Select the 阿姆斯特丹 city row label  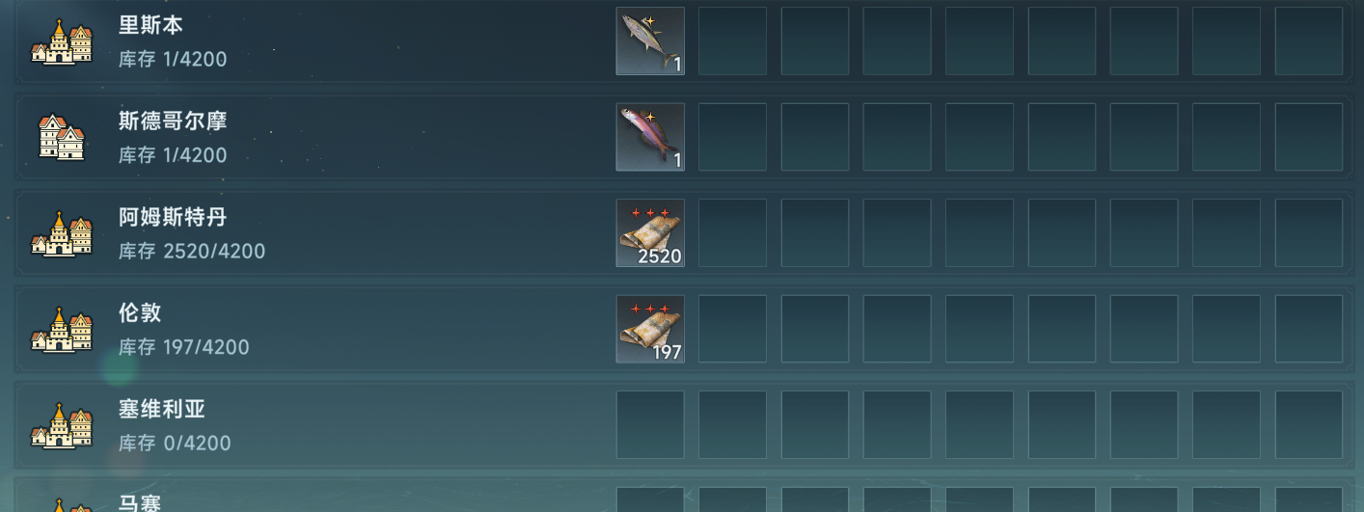[x=173, y=218]
